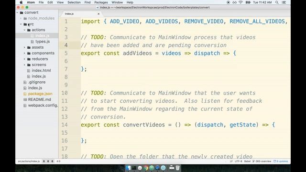The height and width of the screenshot is (172, 306).
Task: Click the 063-overview branch name
Action: click(x=263, y=161)
